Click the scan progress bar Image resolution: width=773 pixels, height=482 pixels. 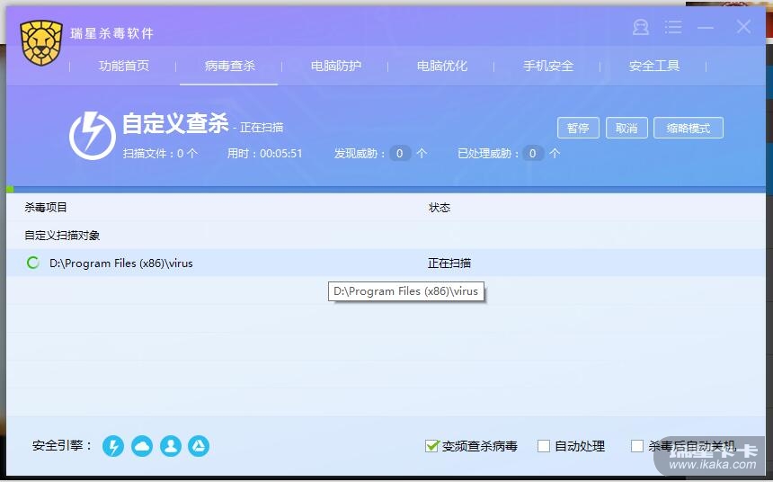(386, 190)
